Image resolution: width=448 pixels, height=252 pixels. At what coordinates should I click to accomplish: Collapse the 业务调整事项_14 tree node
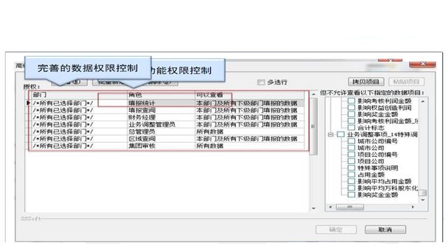coord(330,134)
